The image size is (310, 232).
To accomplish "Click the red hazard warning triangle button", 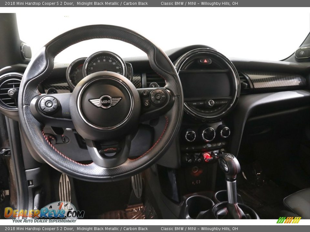I will click(x=205, y=61).
